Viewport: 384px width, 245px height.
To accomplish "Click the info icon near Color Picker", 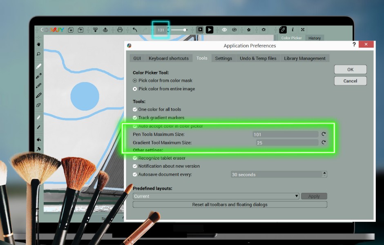I will [292, 29].
